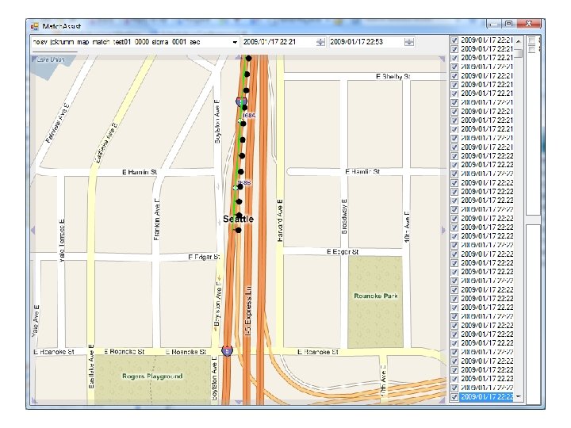Pan map north with top edge arrow

(238, 58)
